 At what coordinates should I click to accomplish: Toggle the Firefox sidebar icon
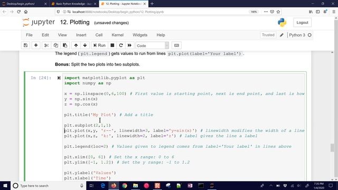click(318, 12)
